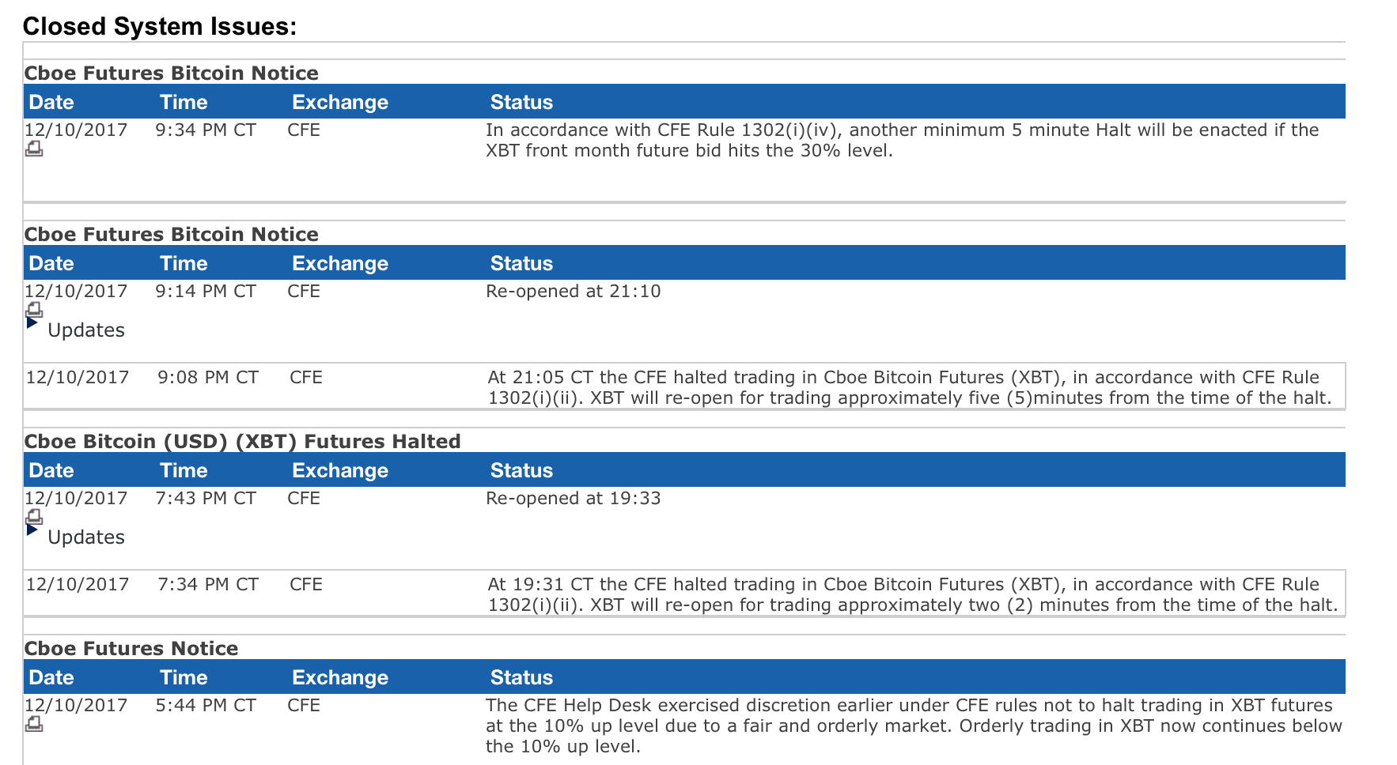Click the "Re-opened at 21:10" status text
The height and width of the screenshot is (765, 1397).
tap(573, 291)
